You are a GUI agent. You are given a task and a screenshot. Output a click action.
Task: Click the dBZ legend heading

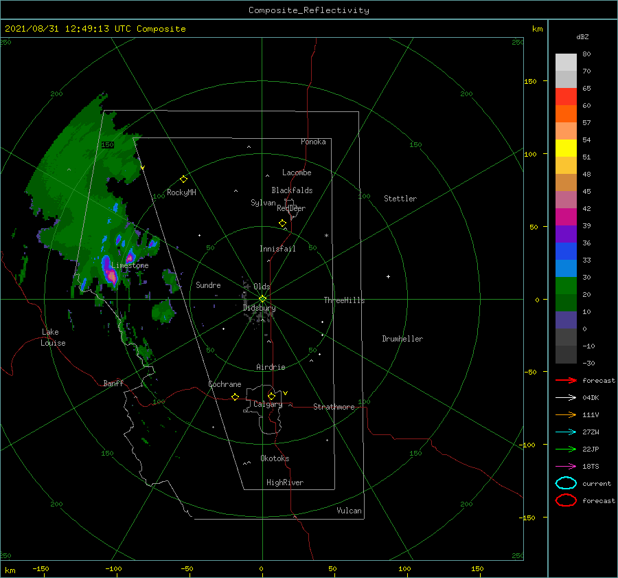582,37
